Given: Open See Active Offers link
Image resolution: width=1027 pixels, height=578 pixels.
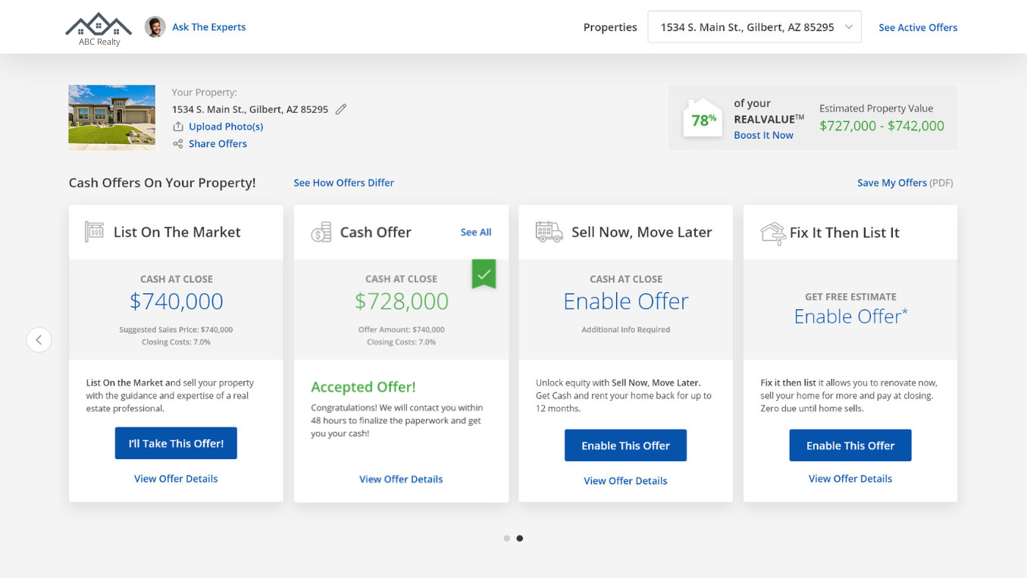Looking at the screenshot, I should (918, 27).
